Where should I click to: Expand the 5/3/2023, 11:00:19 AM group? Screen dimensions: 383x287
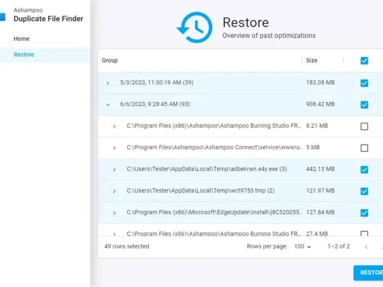coord(108,83)
